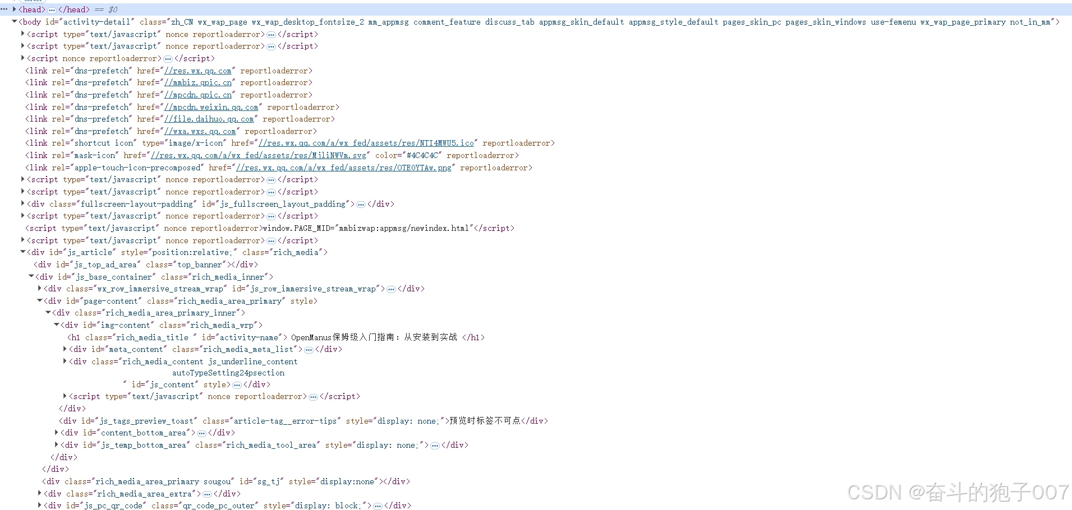Expand the meta_content div

click(65, 349)
